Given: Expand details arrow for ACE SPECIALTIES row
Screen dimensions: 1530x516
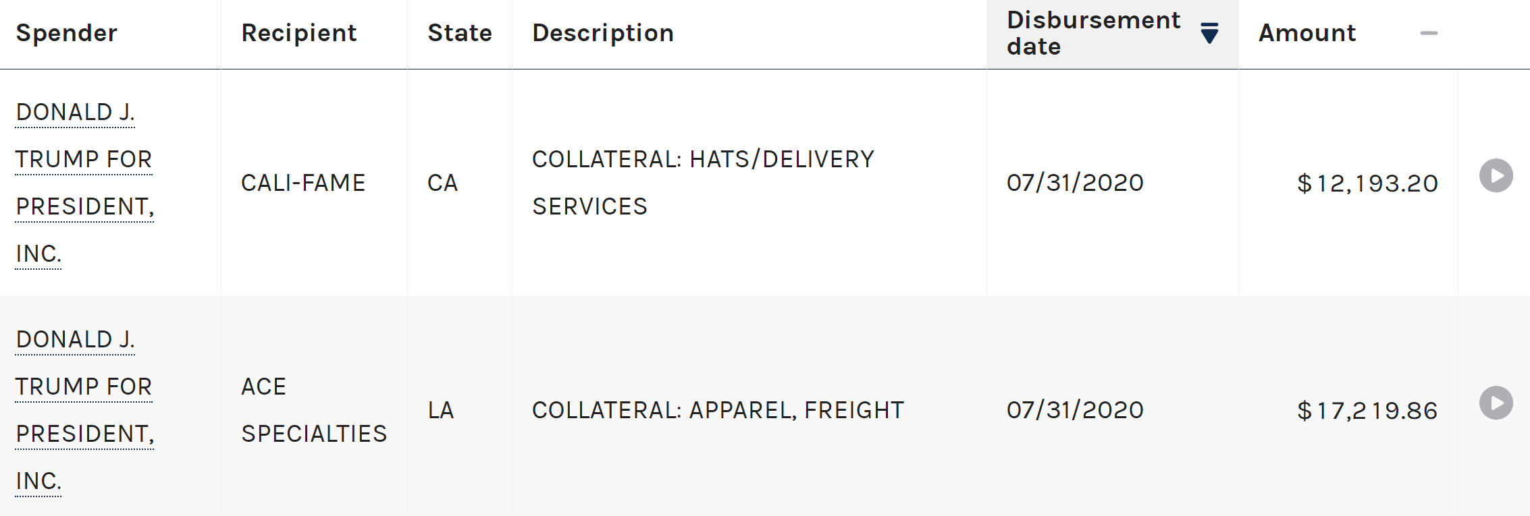Looking at the screenshot, I should 1496,403.
